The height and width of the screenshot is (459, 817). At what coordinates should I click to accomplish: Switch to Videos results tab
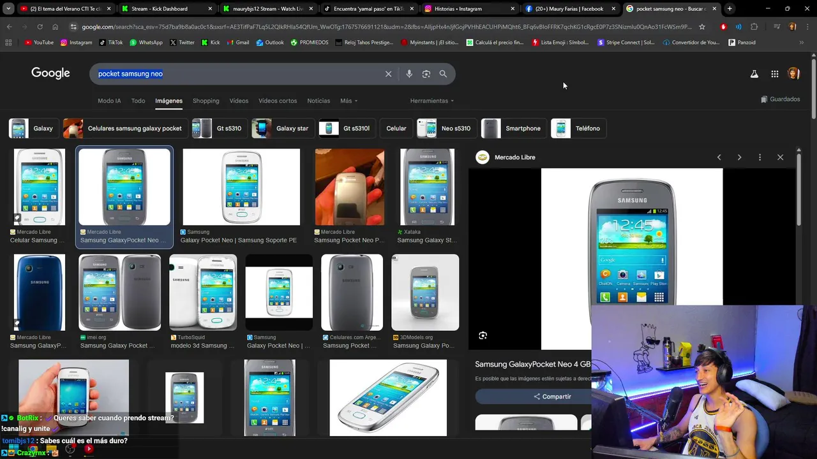[239, 101]
